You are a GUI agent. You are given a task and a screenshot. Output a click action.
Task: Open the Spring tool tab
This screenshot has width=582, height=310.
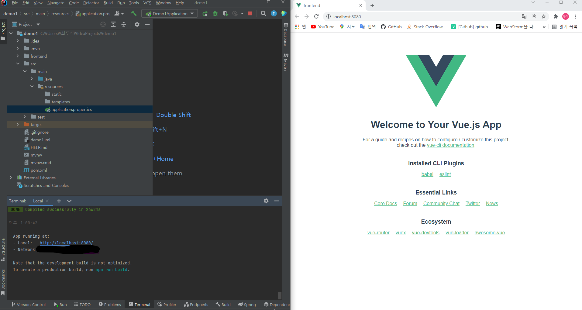click(247, 305)
